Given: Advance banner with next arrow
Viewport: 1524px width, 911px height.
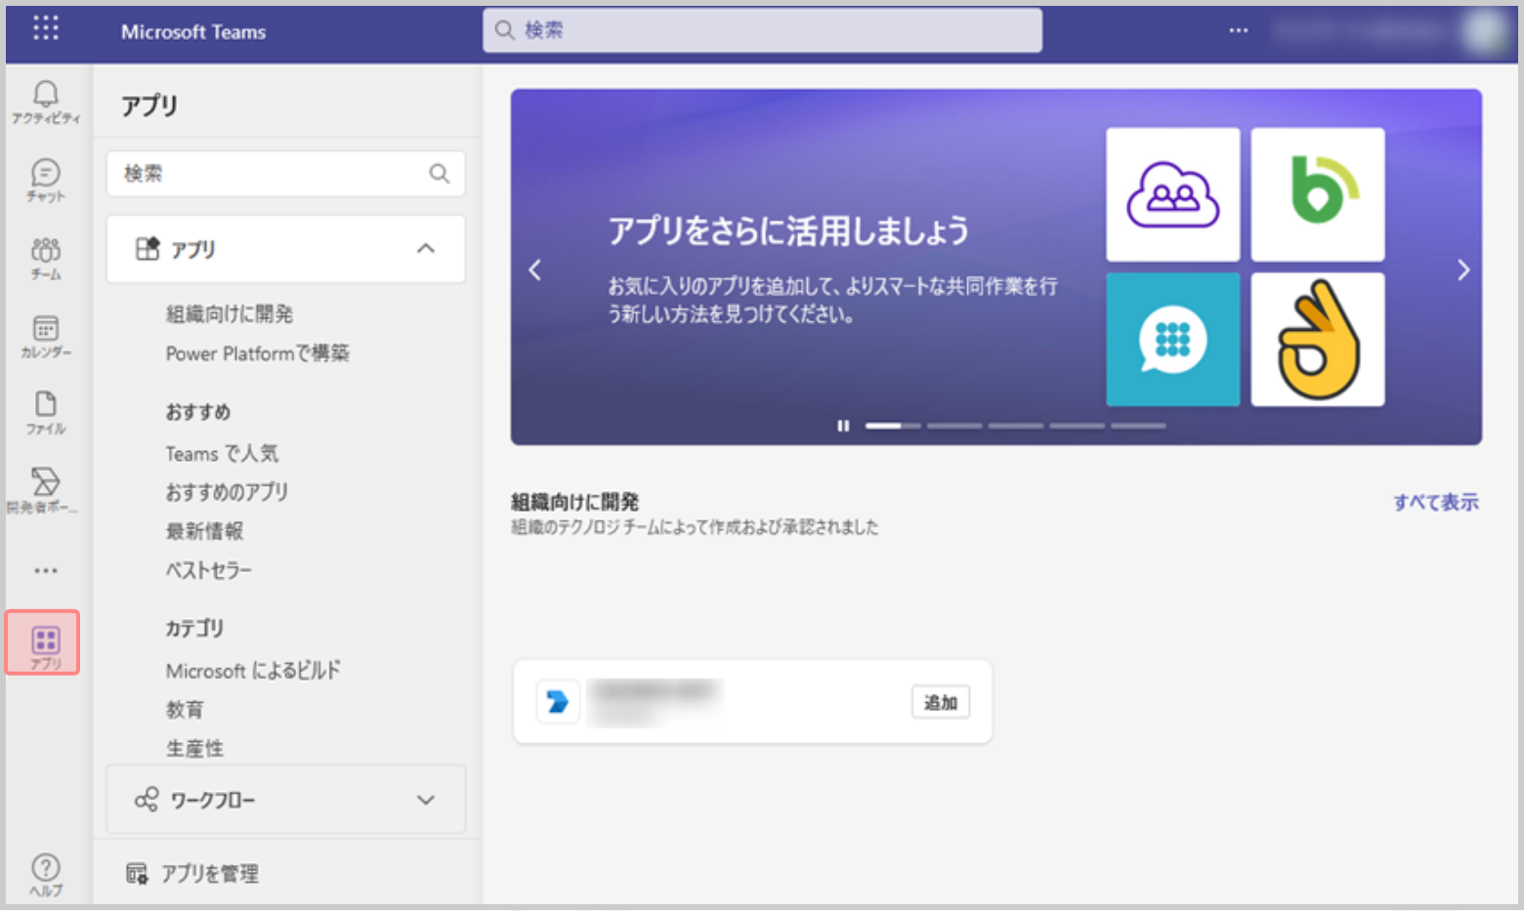Looking at the screenshot, I should [x=1462, y=270].
